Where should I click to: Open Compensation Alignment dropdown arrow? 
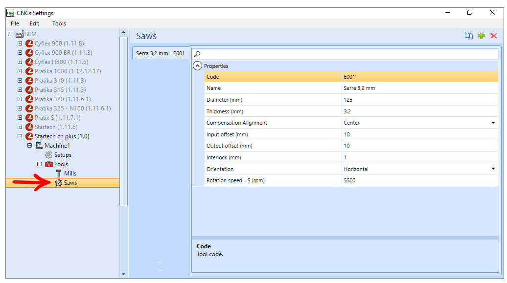coord(493,123)
